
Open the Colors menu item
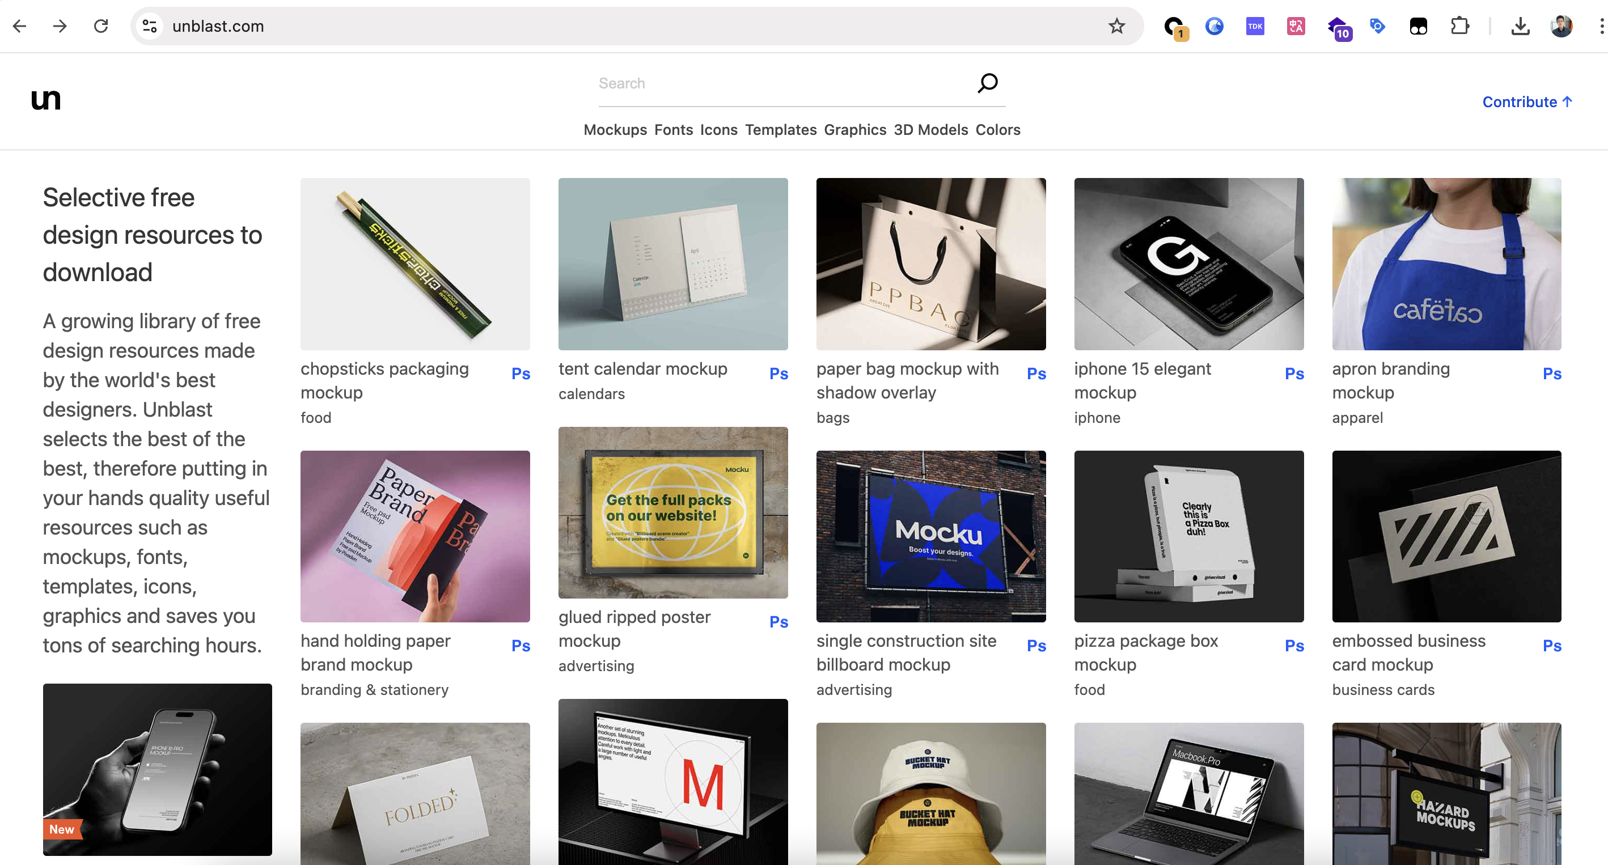(997, 130)
